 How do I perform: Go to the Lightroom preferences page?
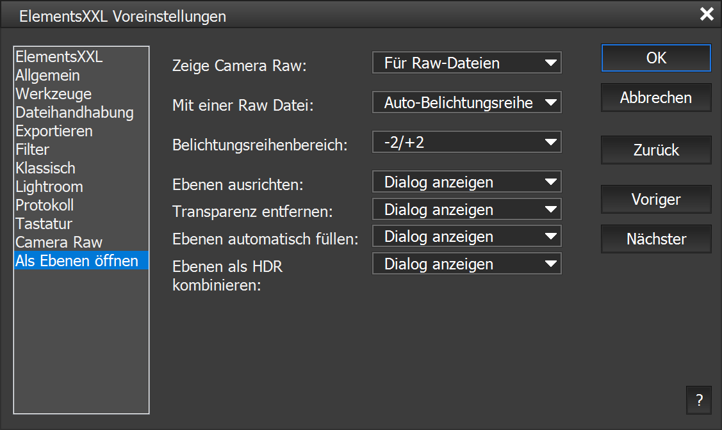[49, 187]
